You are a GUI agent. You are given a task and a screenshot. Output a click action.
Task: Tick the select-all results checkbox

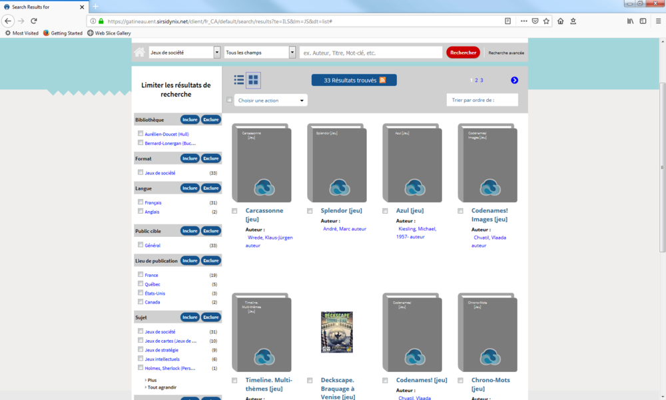[x=229, y=100]
